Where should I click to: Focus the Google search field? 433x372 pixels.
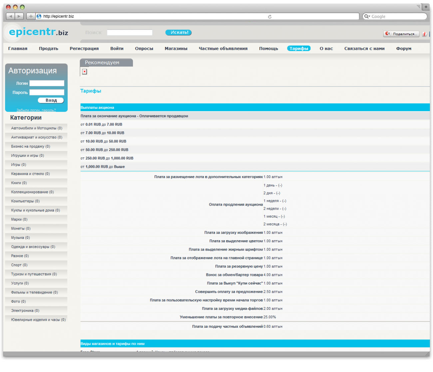click(395, 16)
